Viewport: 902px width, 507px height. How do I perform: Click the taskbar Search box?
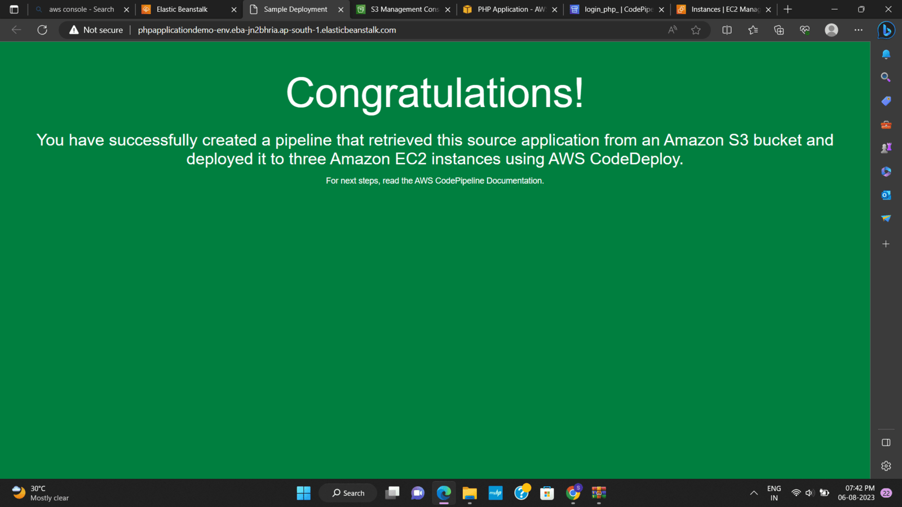click(x=348, y=493)
